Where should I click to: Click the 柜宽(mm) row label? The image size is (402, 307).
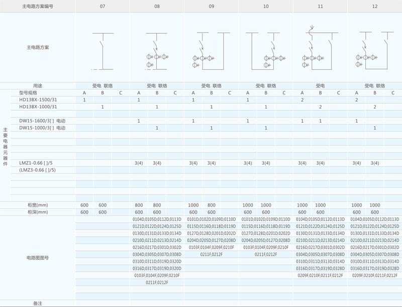tap(38, 205)
